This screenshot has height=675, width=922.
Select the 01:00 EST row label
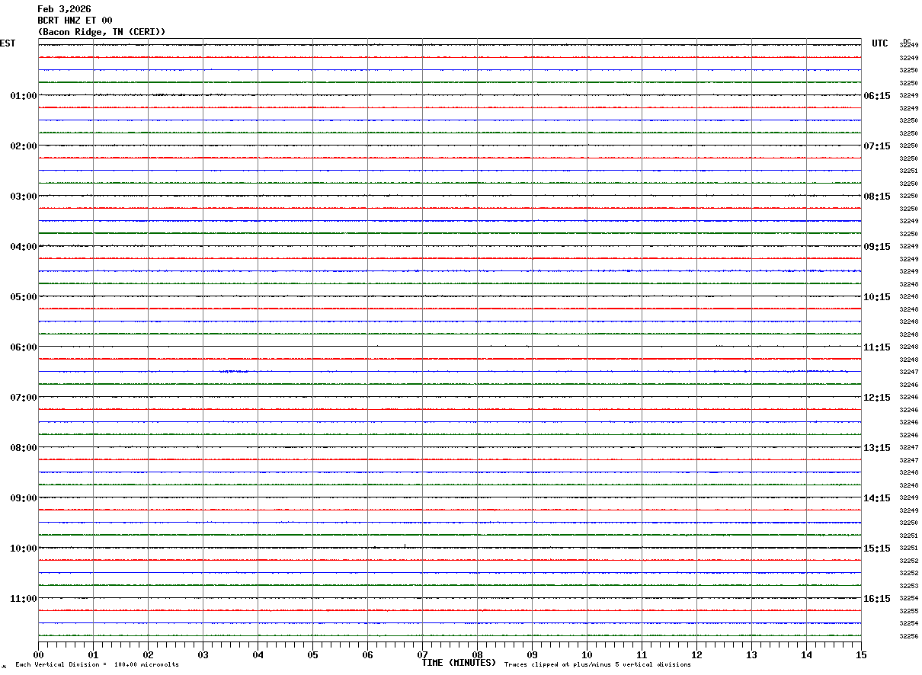pos(24,96)
